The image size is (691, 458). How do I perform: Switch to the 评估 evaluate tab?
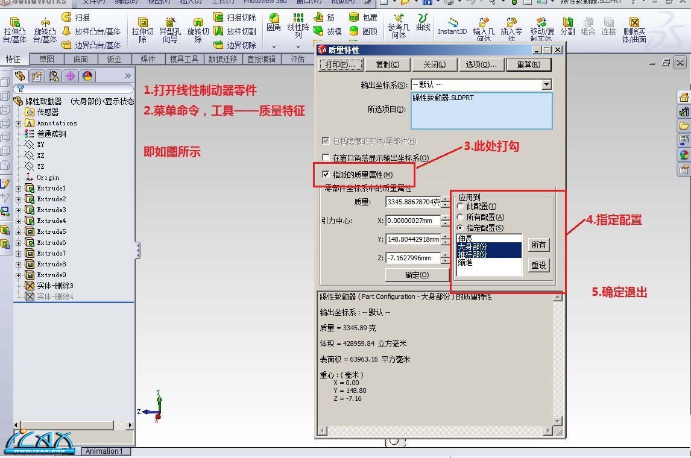click(x=297, y=59)
